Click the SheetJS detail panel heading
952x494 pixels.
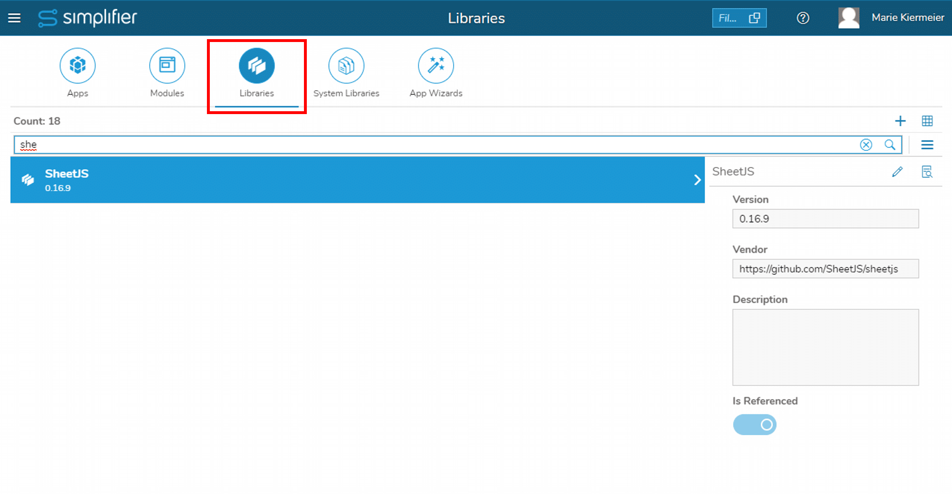pos(733,172)
